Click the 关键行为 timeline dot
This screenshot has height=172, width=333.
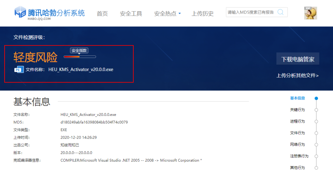[x=316, y=110]
